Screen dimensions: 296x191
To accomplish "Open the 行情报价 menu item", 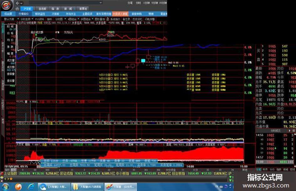I will (x=23, y=14).
